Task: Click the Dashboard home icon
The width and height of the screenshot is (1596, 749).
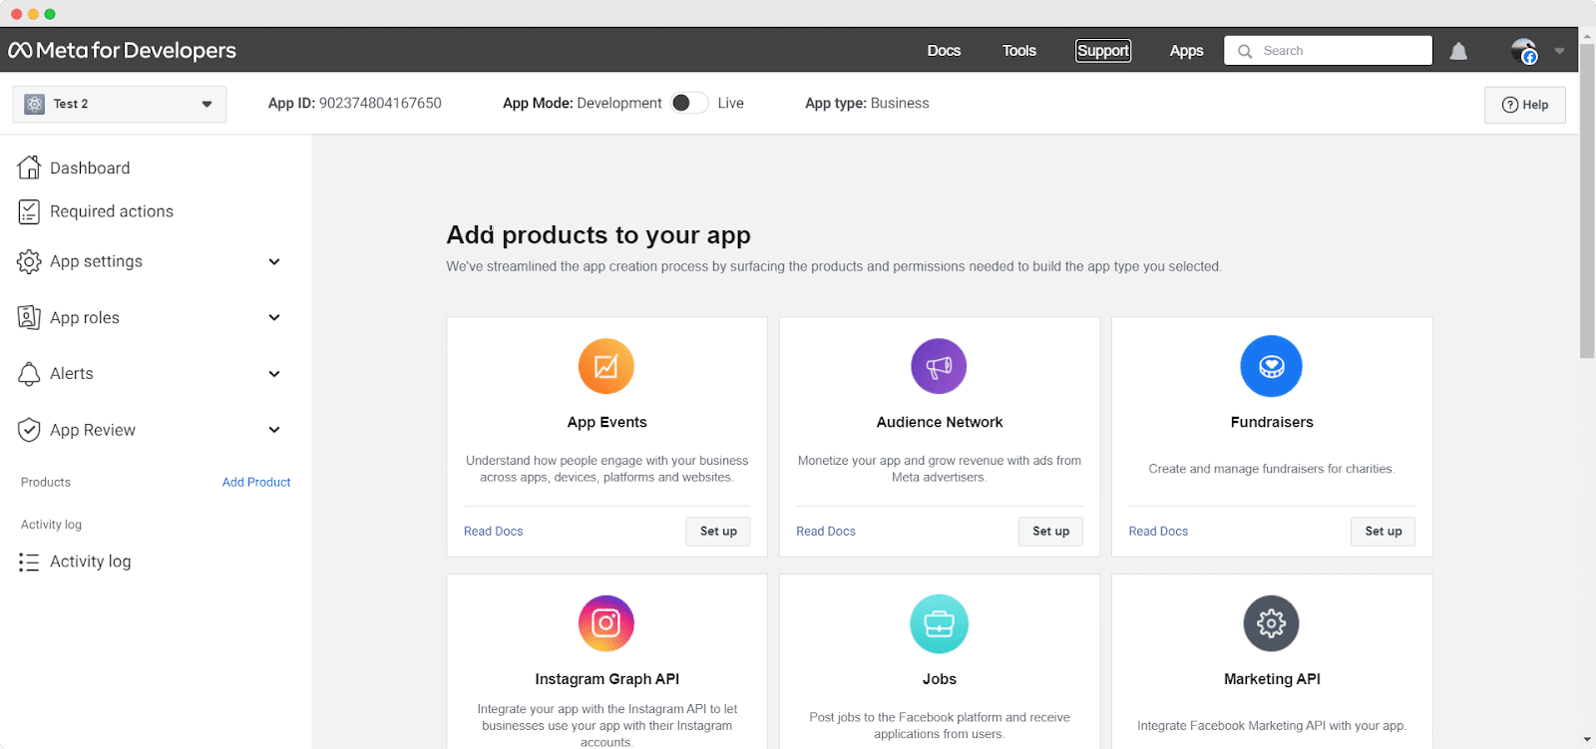Action: coord(29,167)
